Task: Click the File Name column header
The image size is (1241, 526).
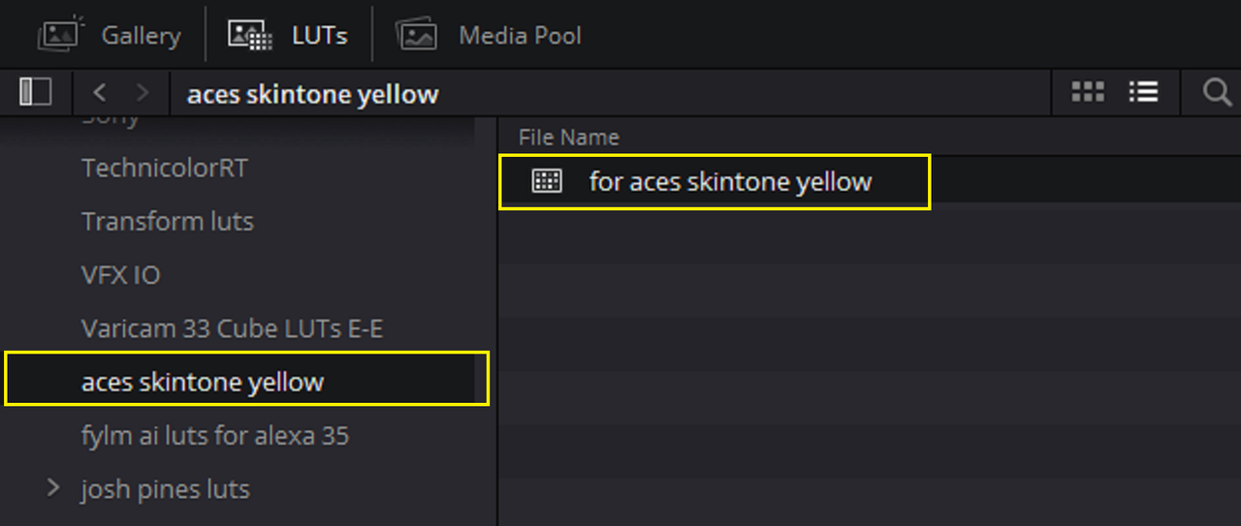Action: point(568,138)
